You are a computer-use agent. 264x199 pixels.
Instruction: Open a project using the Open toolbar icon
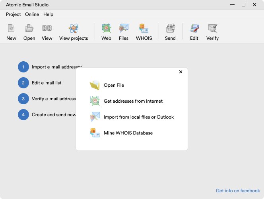click(x=29, y=29)
